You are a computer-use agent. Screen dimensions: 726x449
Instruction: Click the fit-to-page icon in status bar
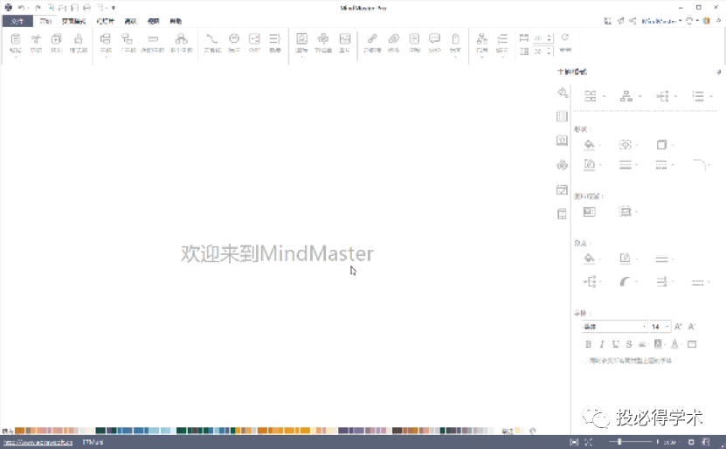(x=574, y=442)
